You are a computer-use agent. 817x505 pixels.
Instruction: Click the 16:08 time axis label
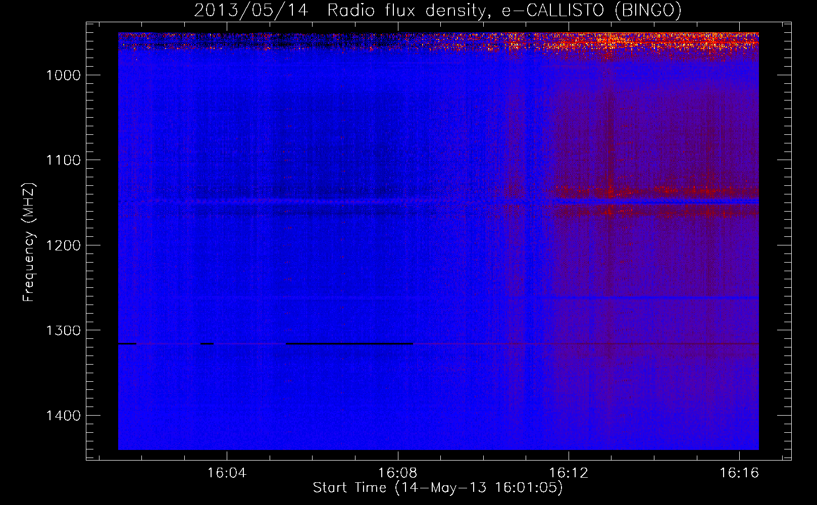point(397,473)
